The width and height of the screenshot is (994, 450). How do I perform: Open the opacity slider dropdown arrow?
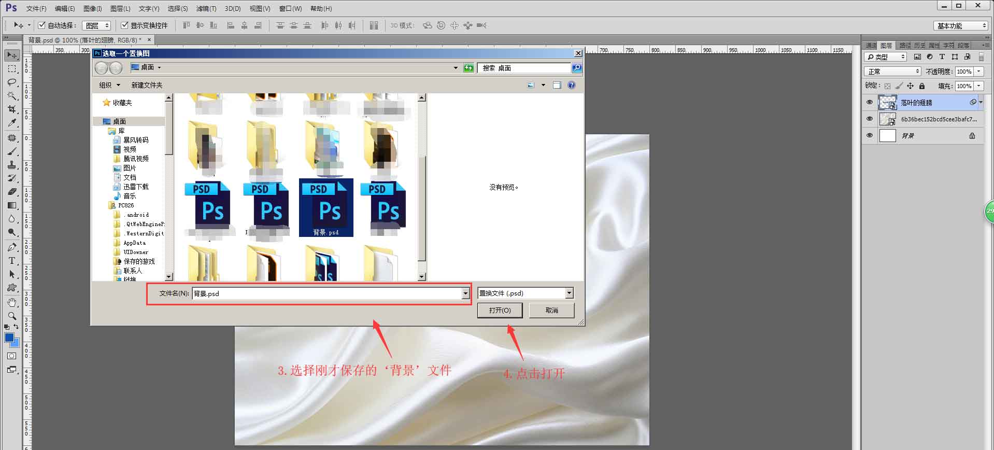pyautogui.click(x=979, y=72)
